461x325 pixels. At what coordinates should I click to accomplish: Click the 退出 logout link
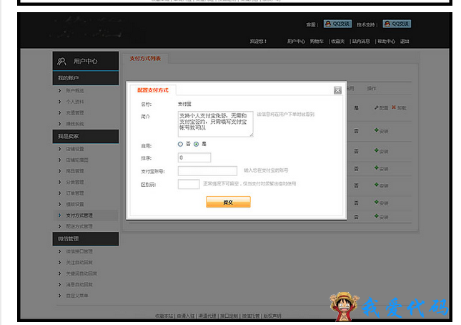[405, 42]
